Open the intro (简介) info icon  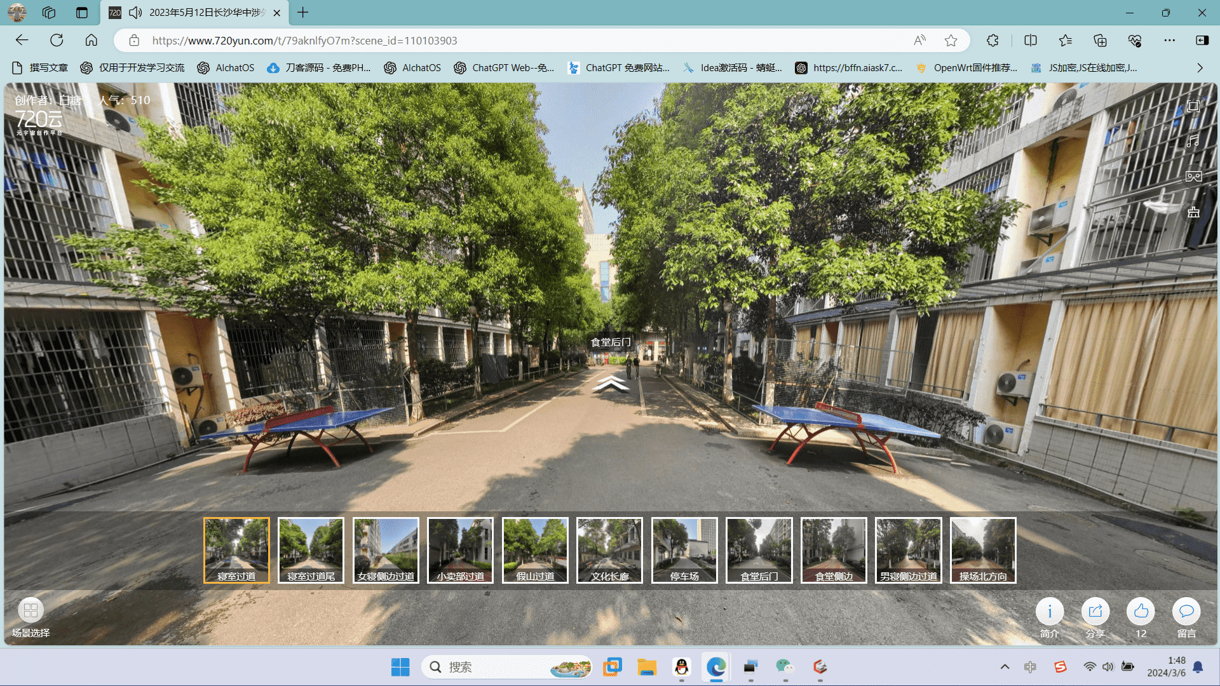(x=1049, y=611)
